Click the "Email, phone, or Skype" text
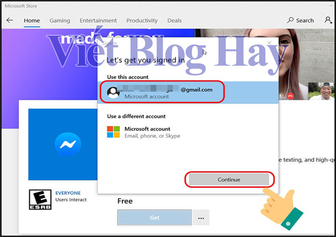This screenshot has width=336, height=237. point(152,136)
